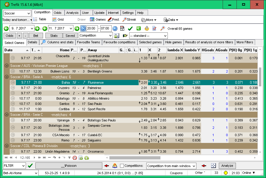Viewport: 266px width, 178px height.
Task: Expand the Bet-At-Home bookmaker dropdown
Action: point(36,173)
